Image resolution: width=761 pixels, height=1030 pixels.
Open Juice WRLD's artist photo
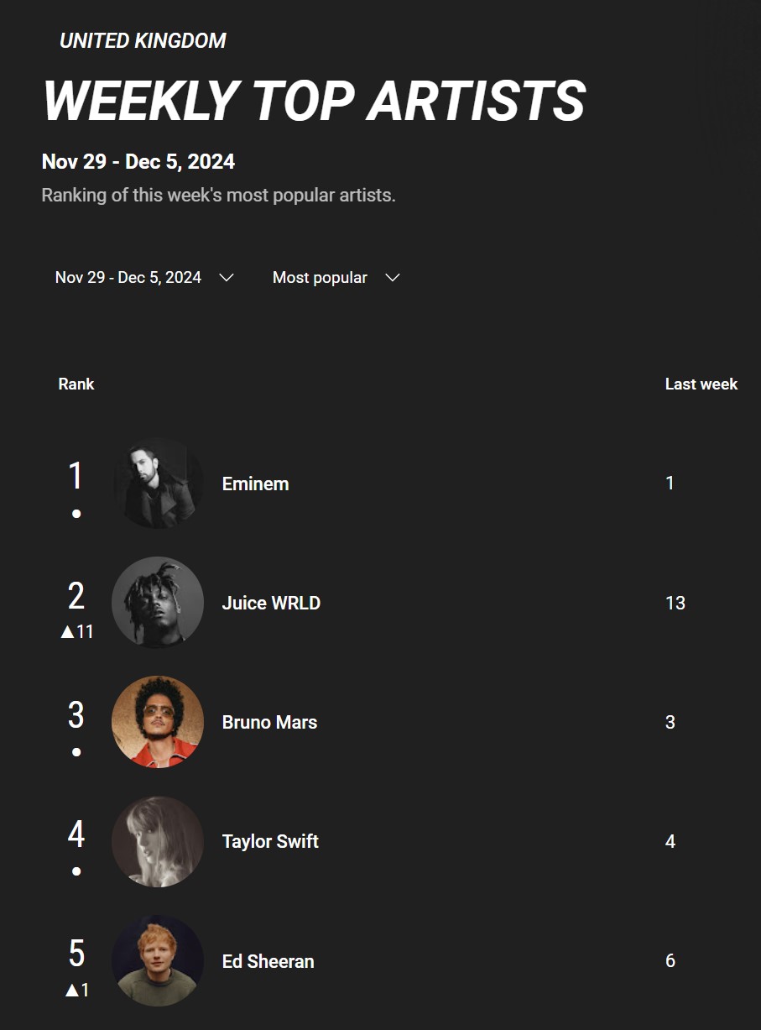click(158, 603)
